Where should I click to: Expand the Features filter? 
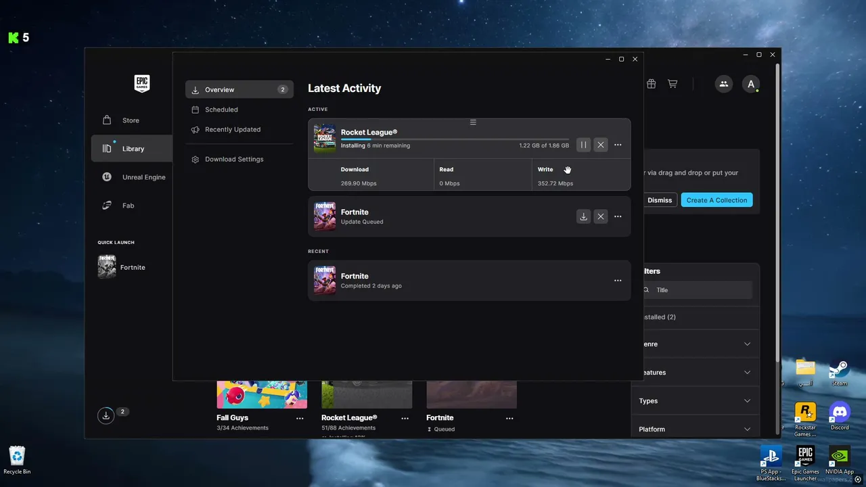pos(696,373)
